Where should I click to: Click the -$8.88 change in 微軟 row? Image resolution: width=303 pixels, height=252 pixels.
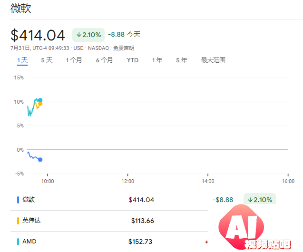[x=223, y=200]
